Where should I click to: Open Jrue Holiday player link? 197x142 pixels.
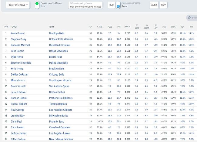18,116
